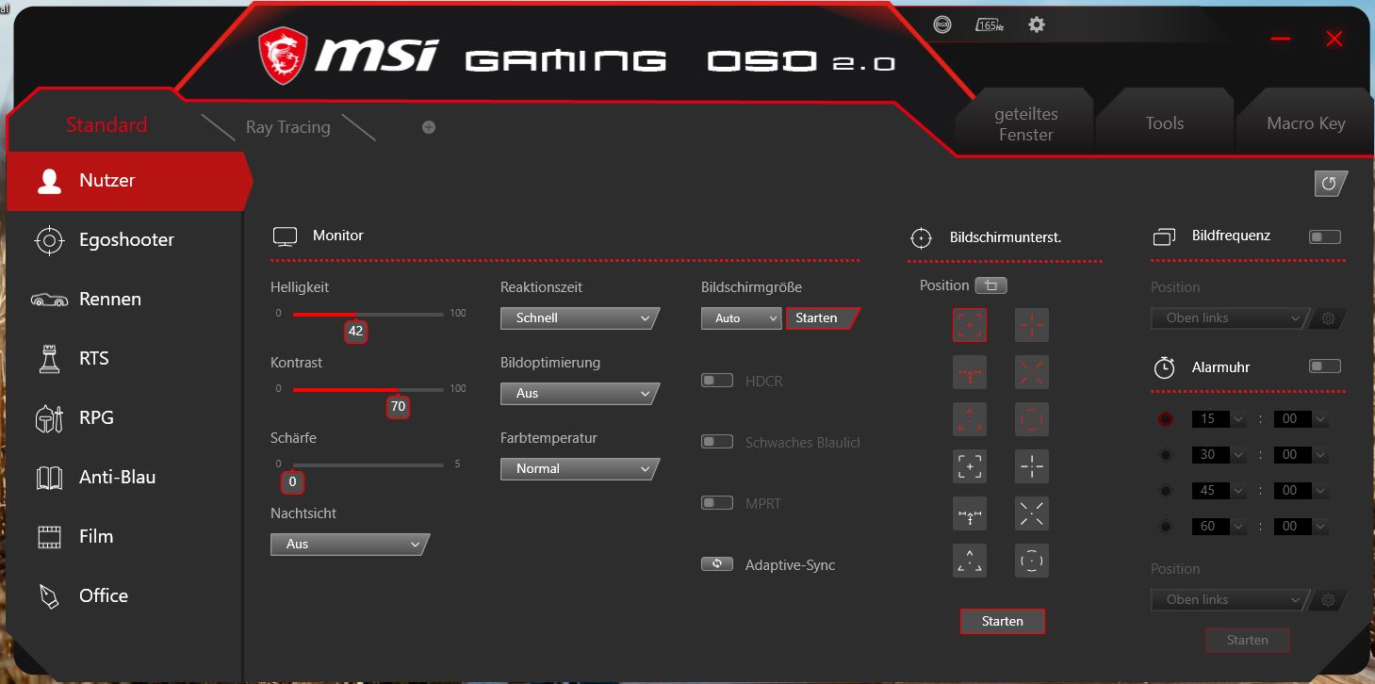The height and width of the screenshot is (684, 1375).
Task: Open the Nachtsicht dropdown
Action: tap(350, 545)
